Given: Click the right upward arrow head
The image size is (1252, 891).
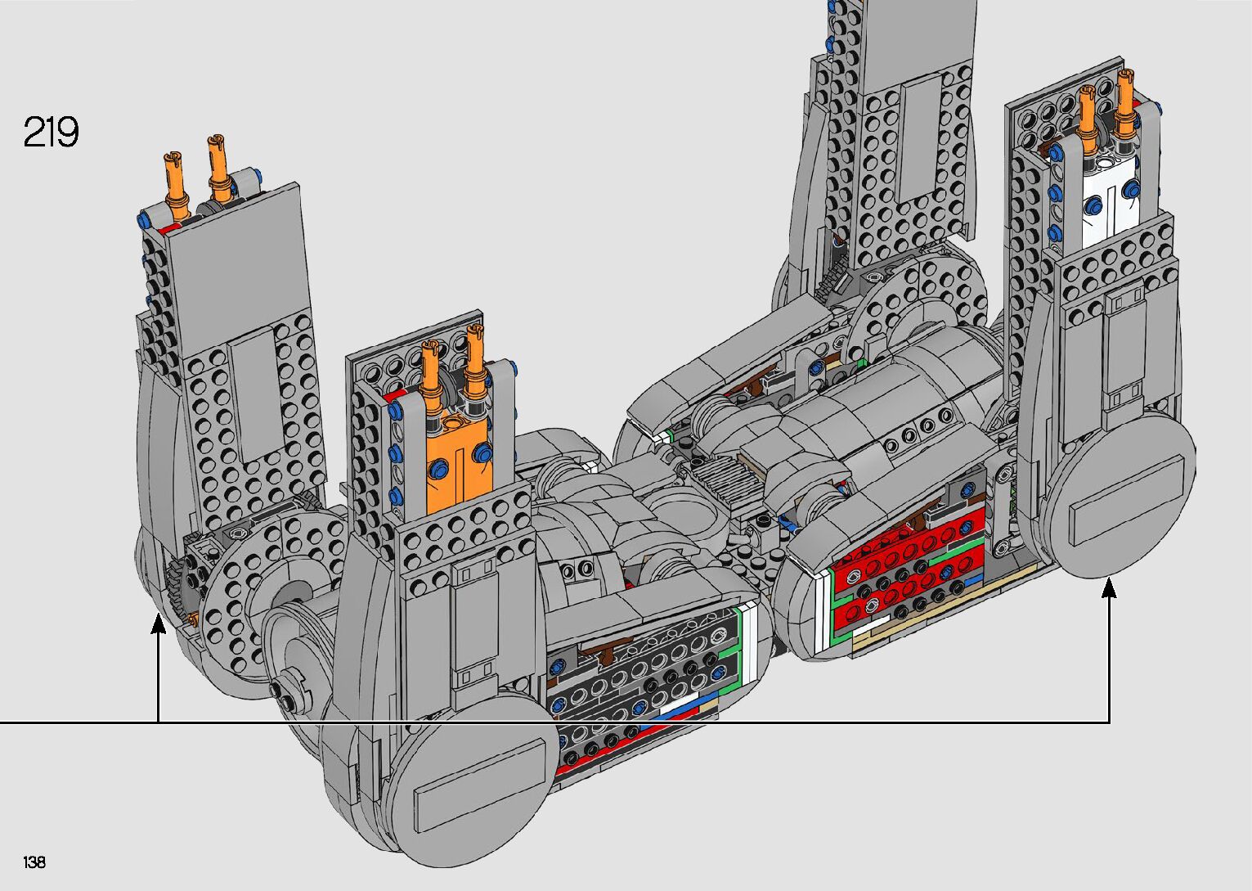Looking at the screenshot, I should pyautogui.click(x=1109, y=587).
